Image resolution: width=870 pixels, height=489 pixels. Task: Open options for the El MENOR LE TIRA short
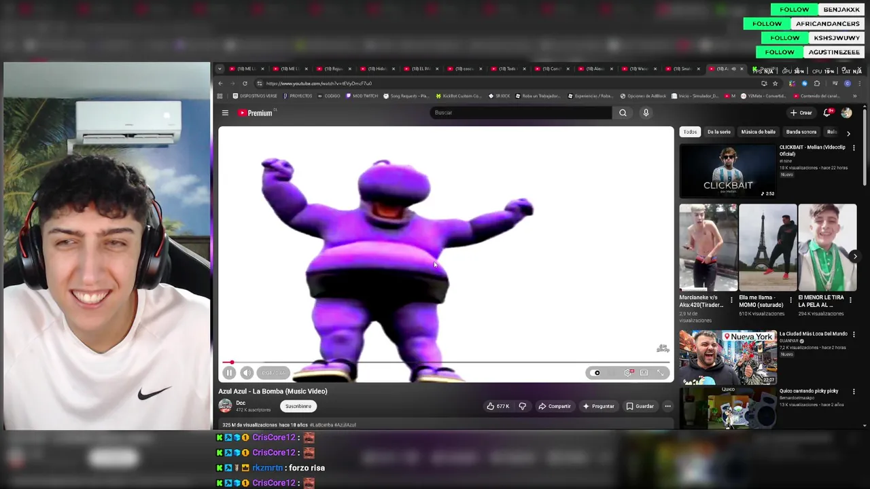[x=850, y=300]
